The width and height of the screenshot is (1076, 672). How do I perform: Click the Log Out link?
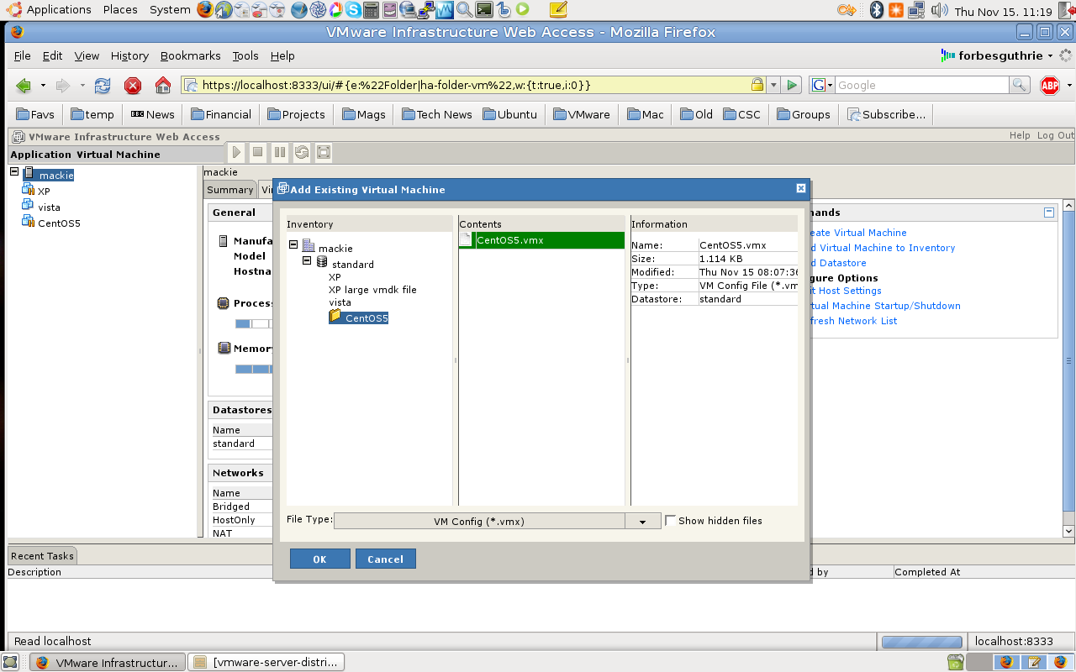(1055, 135)
